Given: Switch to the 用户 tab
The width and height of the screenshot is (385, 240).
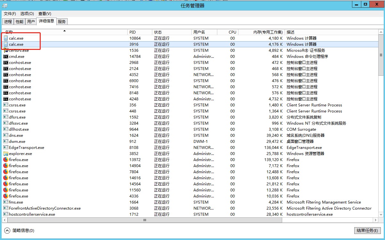Looking at the screenshot, I should (31, 21).
